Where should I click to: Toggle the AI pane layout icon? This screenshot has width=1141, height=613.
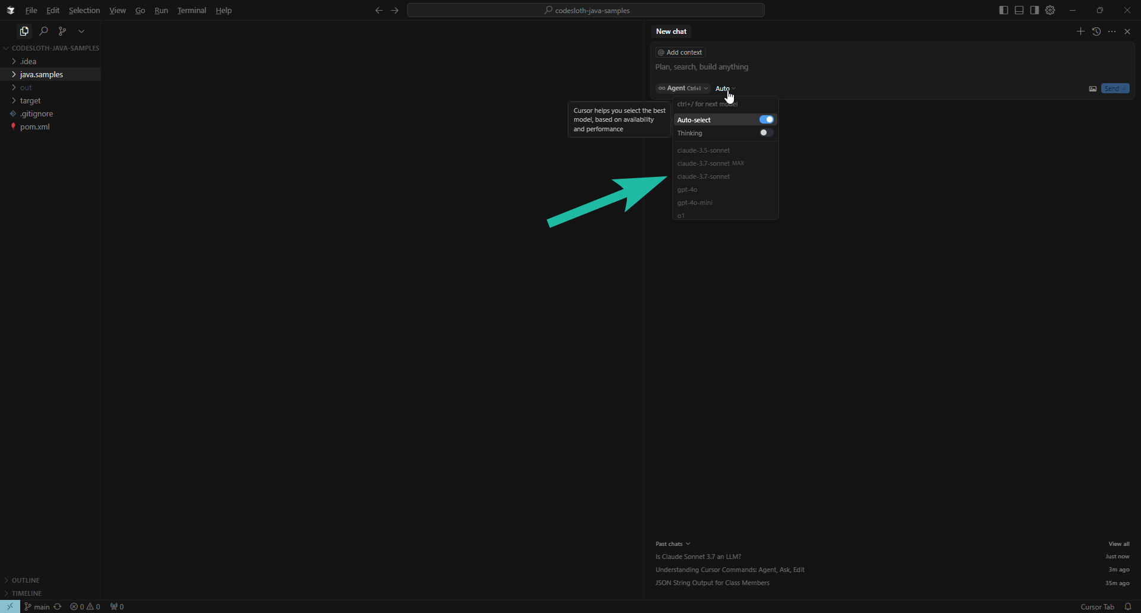pos(1035,10)
